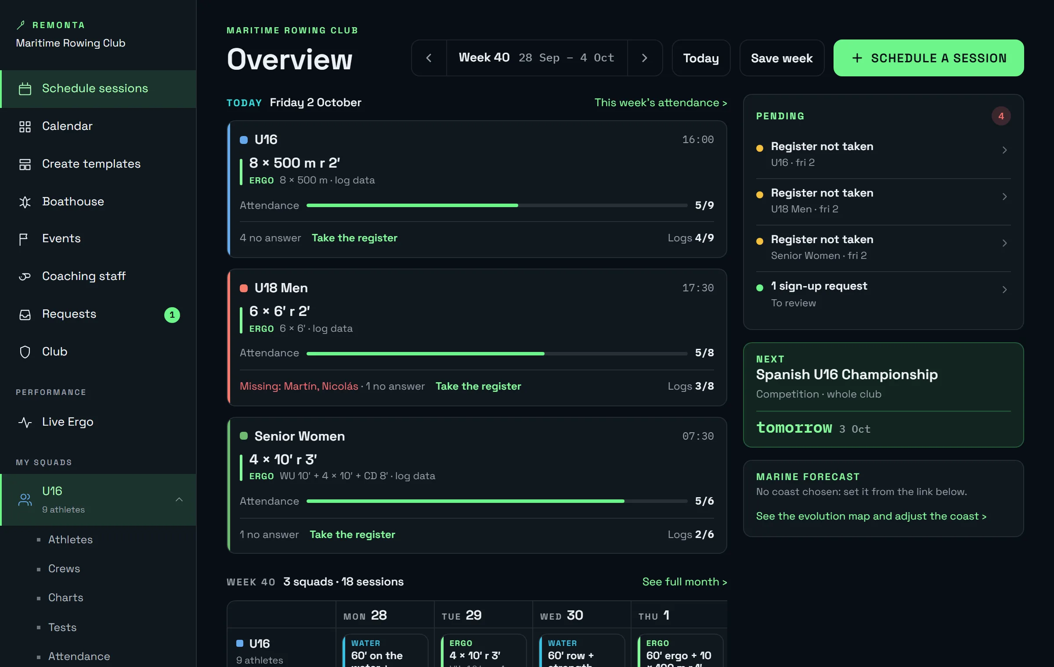Click the U16 squad people icon

click(x=25, y=500)
